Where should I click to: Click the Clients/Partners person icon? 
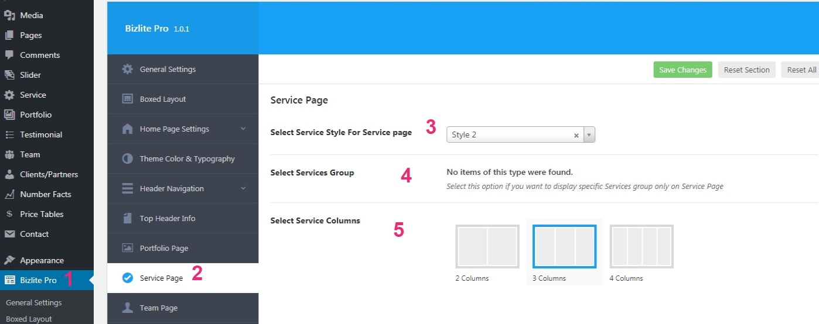pyautogui.click(x=9, y=174)
